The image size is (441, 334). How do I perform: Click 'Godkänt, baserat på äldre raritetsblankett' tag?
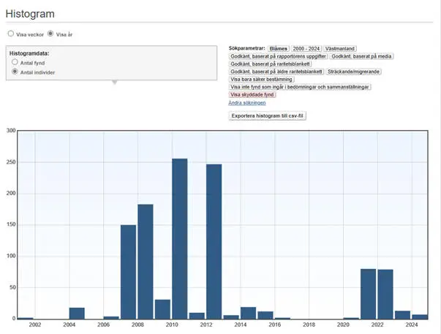click(x=276, y=72)
